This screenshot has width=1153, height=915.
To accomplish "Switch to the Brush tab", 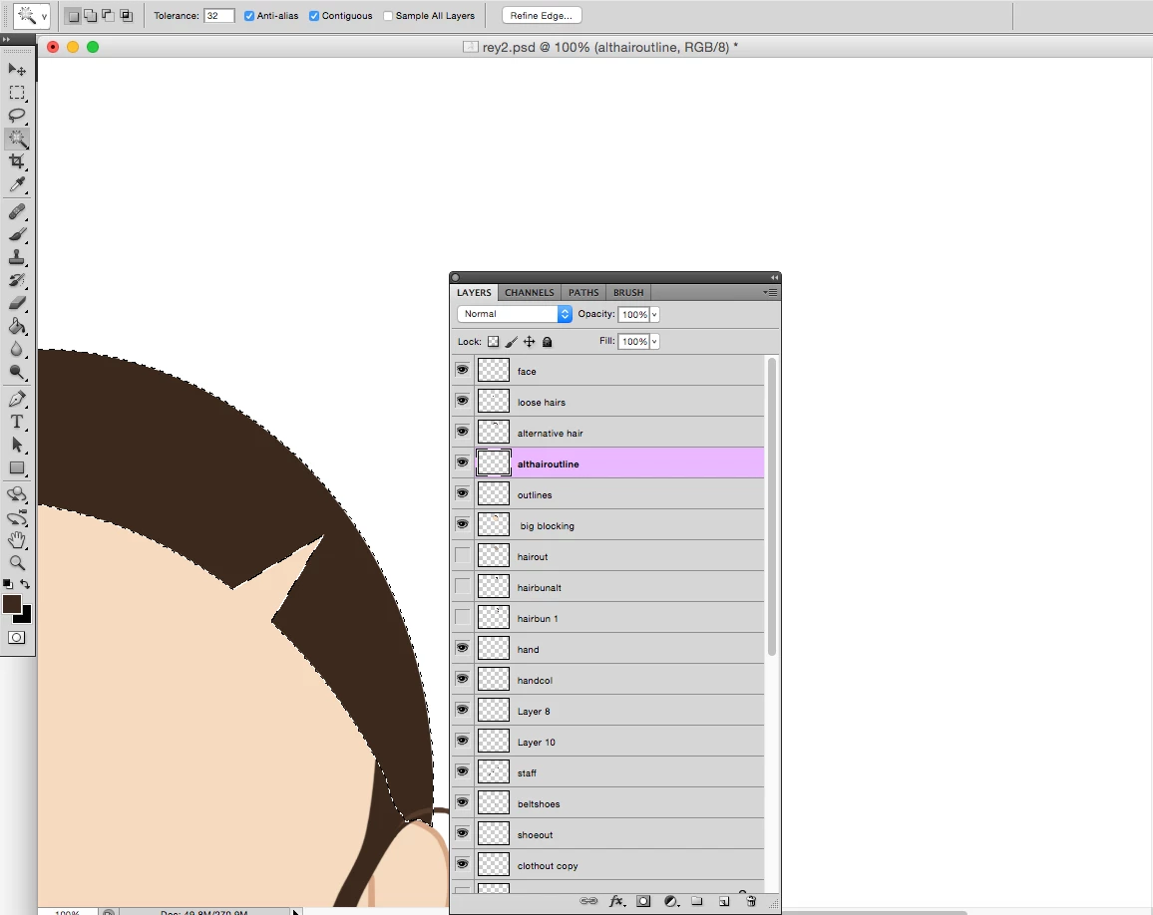I will pyautogui.click(x=628, y=292).
